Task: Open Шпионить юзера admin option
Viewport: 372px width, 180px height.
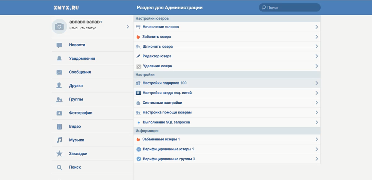Action: pos(158,47)
